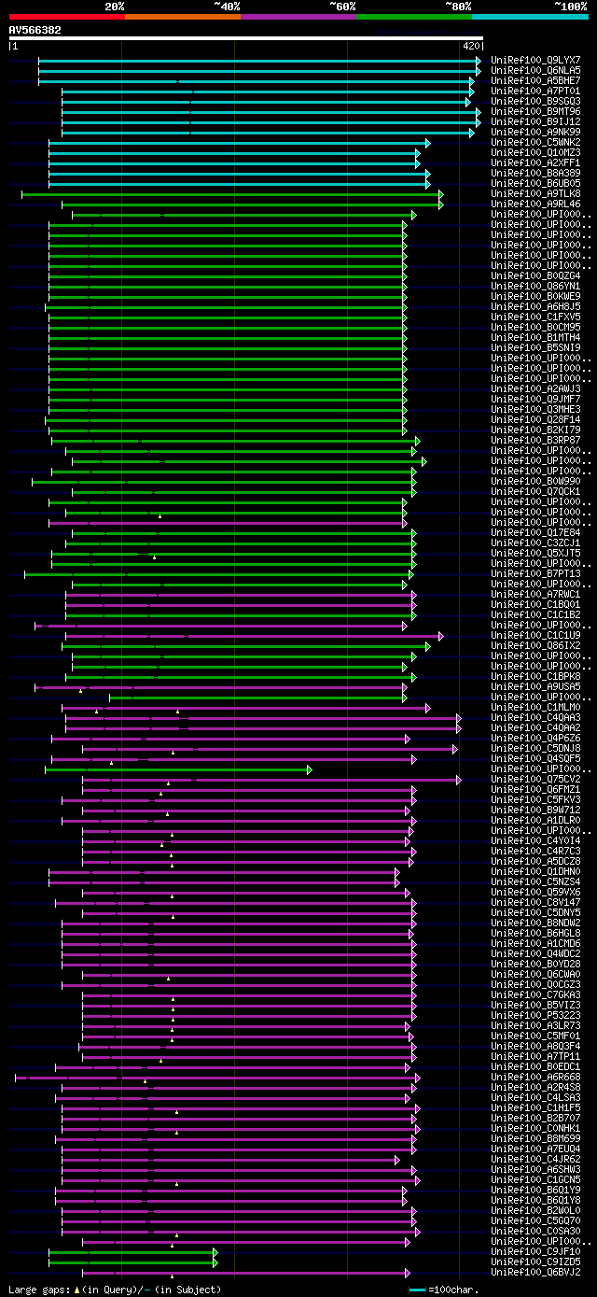Select hit label UniRef100_Q9JMF7
The image size is (597, 1297).
(535, 399)
